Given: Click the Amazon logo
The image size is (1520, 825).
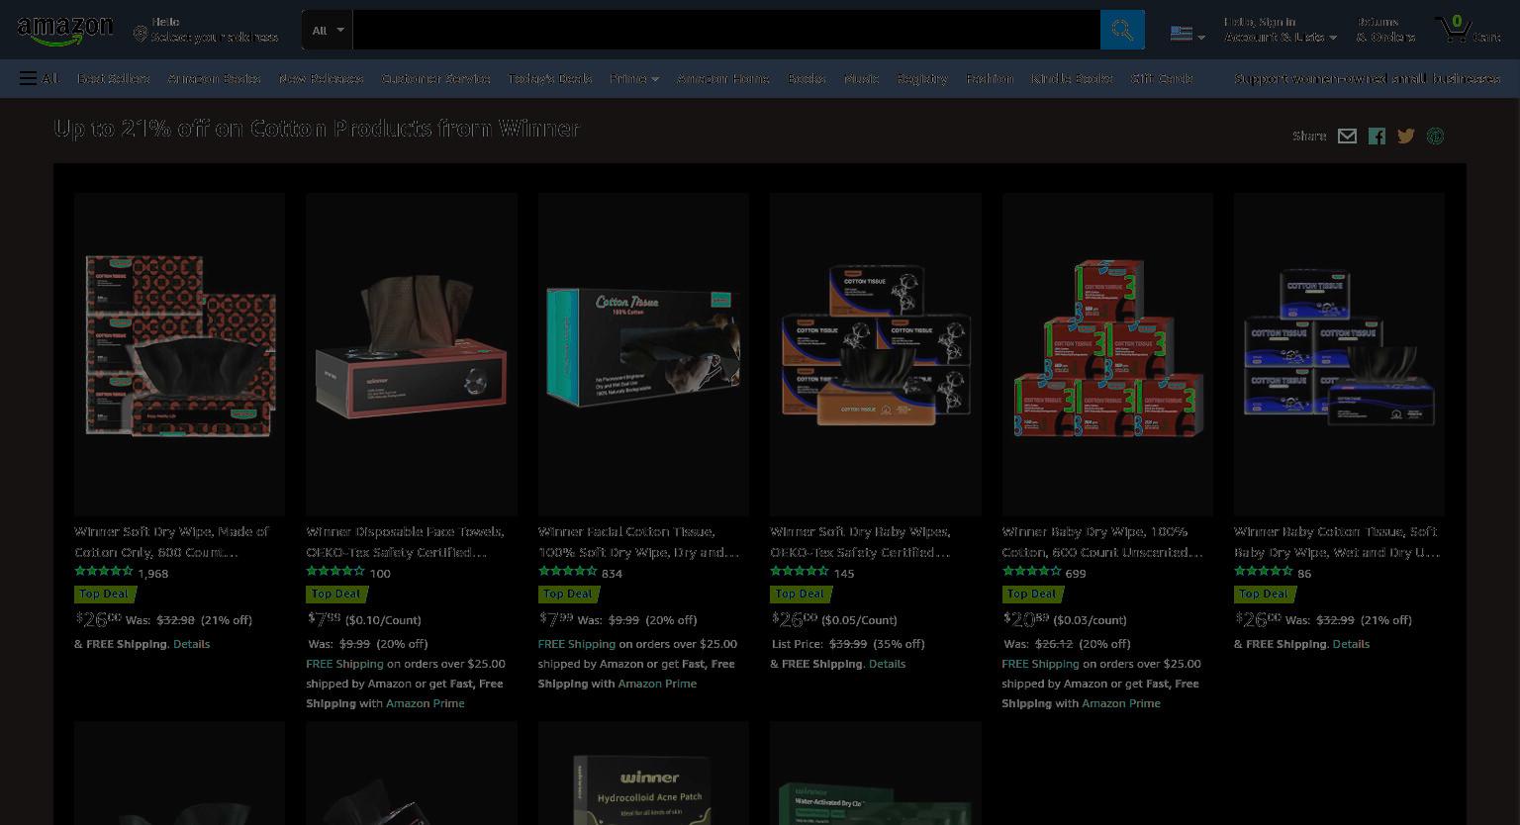Looking at the screenshot, I should pos(65,31).
